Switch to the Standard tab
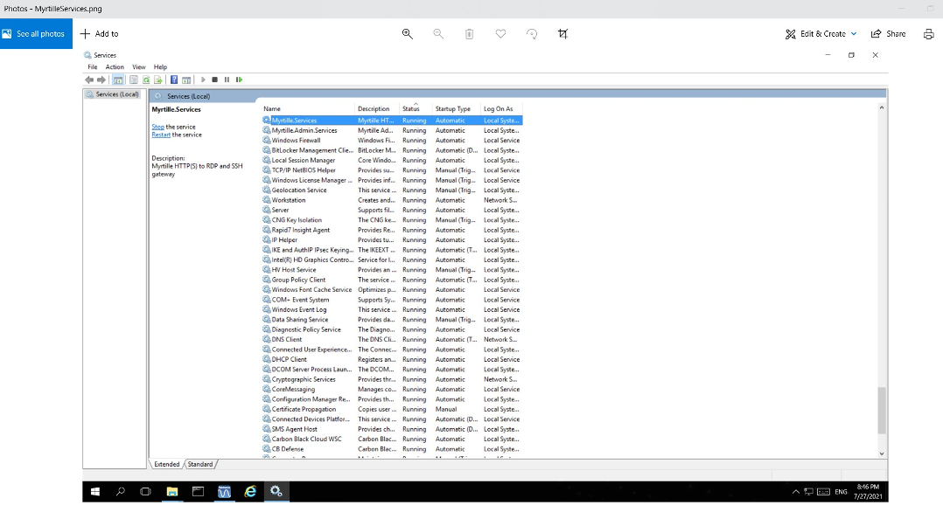Image resolution: width=943 pixels, height=519 pixels. (201, 464)
